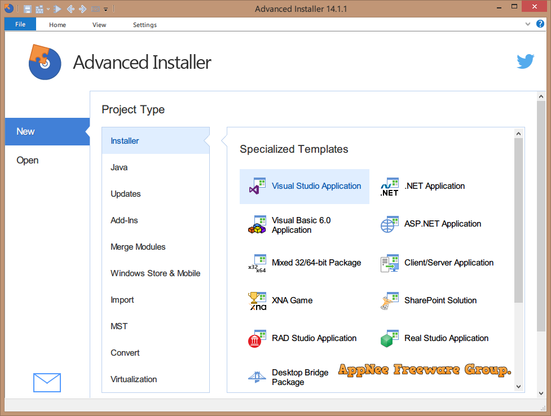Click the Advanced Installer app icon in the title bar
Screen dimensions: 551x416
(x=9, y=8)
